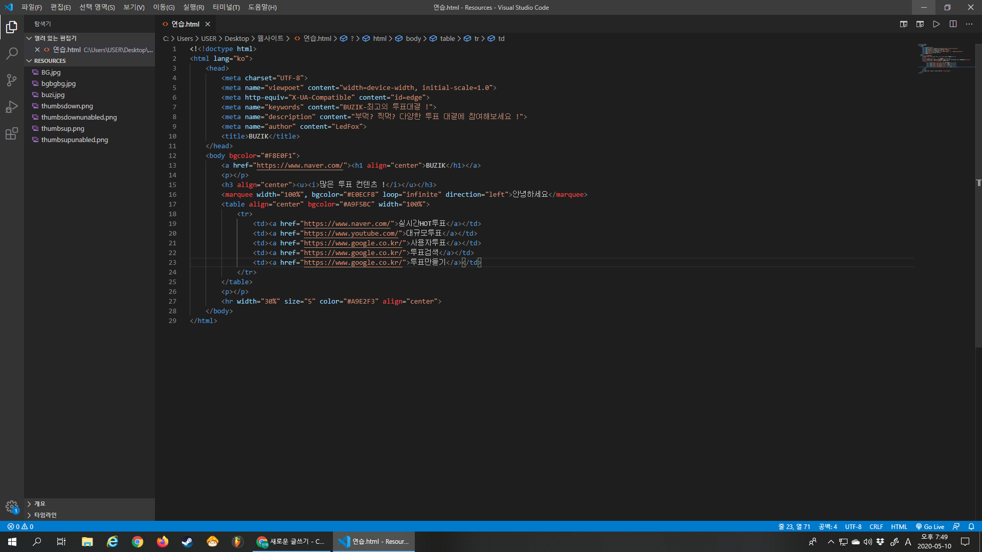
Task: Open thumbsdown.png in the file tree
Action: pos(67,106)
